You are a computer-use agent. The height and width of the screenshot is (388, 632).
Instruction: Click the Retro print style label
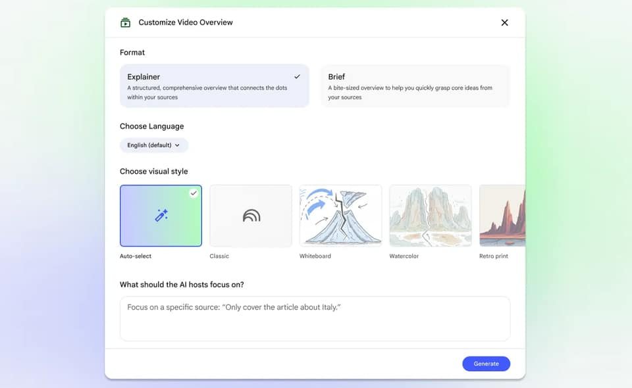(494, 256)
